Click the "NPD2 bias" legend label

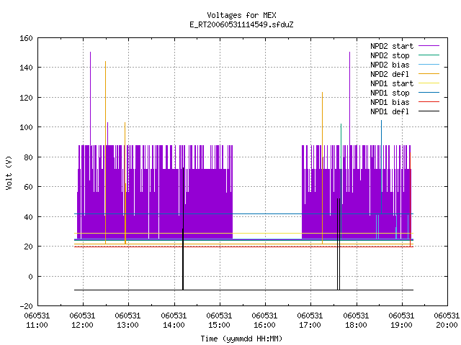click(x=390, y=65)
